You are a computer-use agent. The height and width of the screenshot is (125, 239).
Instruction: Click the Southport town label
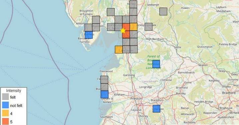pos(107,117)
